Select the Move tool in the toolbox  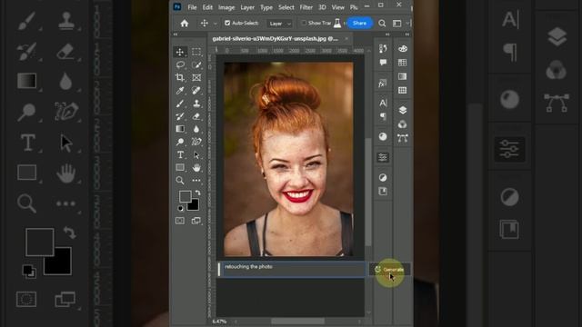(x=180, y=52)
